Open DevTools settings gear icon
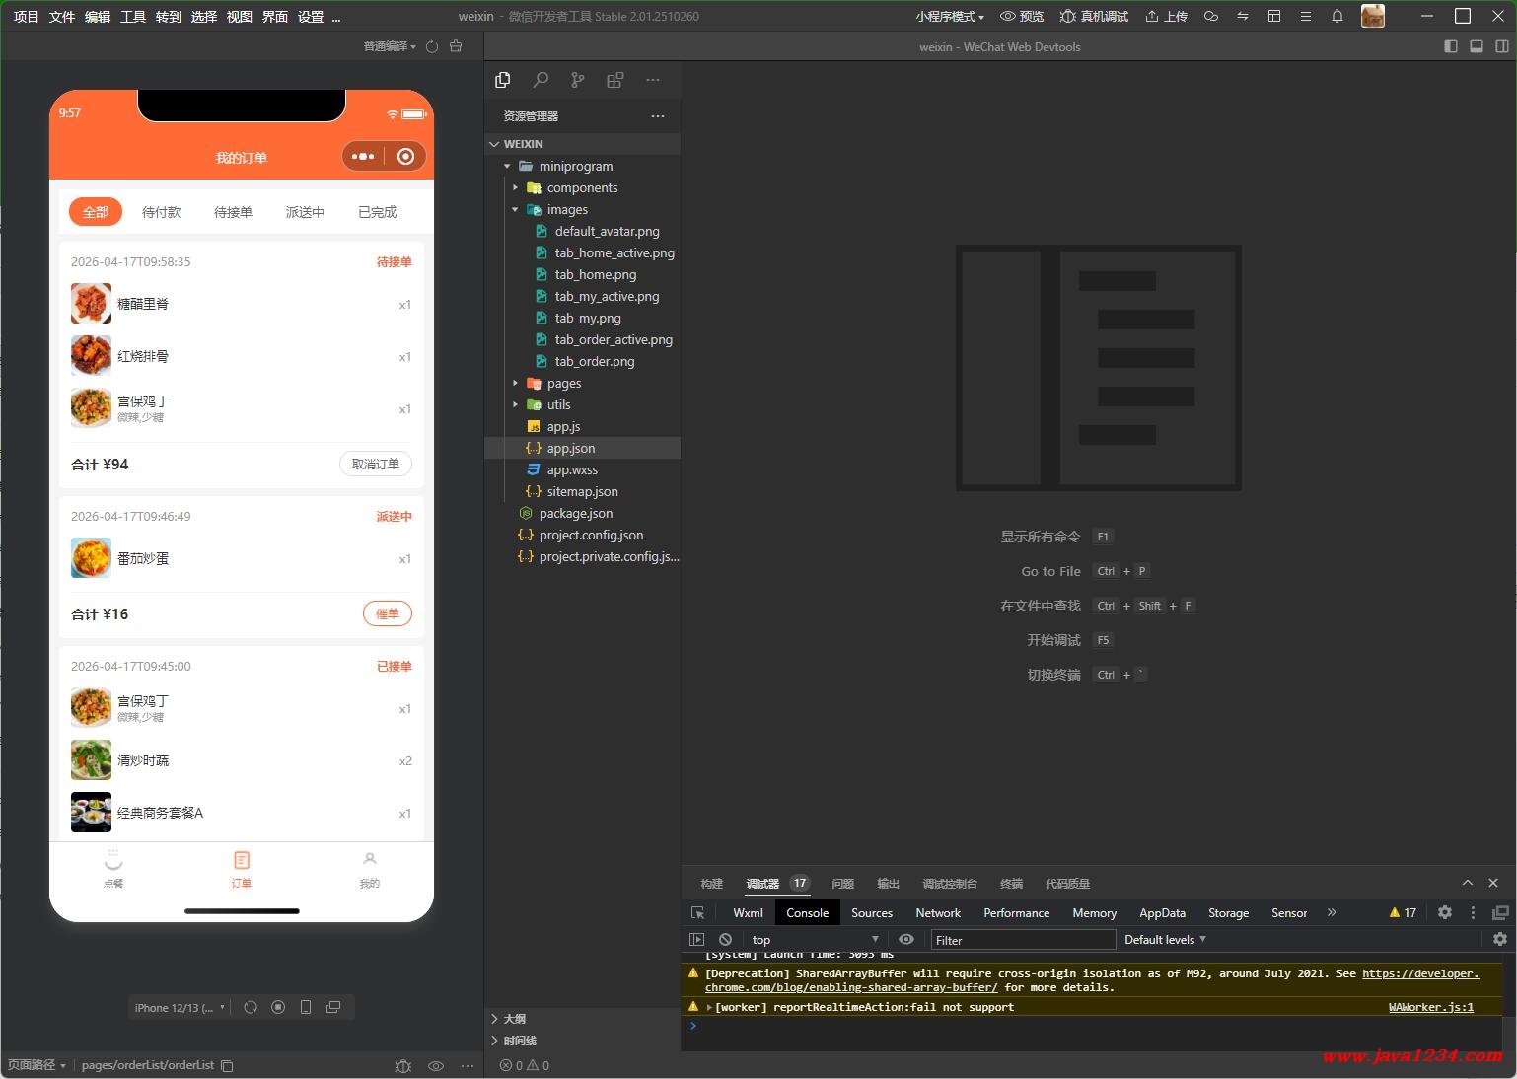 tap(1445, 913)
